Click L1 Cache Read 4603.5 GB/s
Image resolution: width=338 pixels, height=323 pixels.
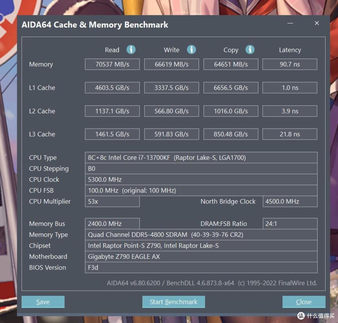(x=112, y=88)
